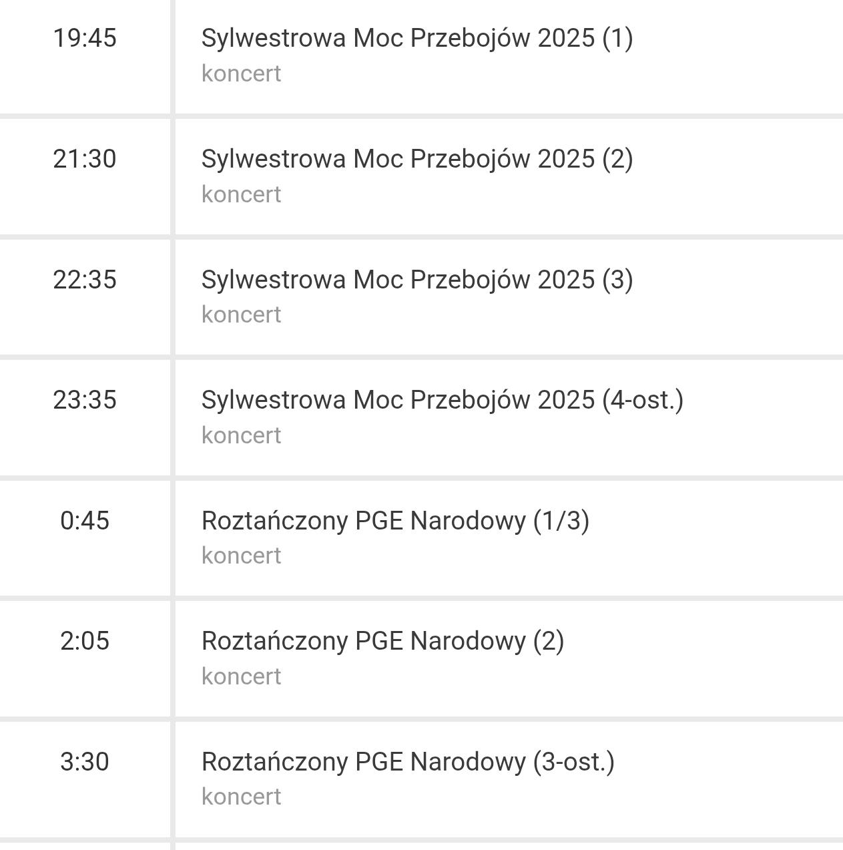This screenshot has width=843, height=850.
Task: Choose the 23:35 time slot
Action: pyautogui.click(x=85, y=400)
